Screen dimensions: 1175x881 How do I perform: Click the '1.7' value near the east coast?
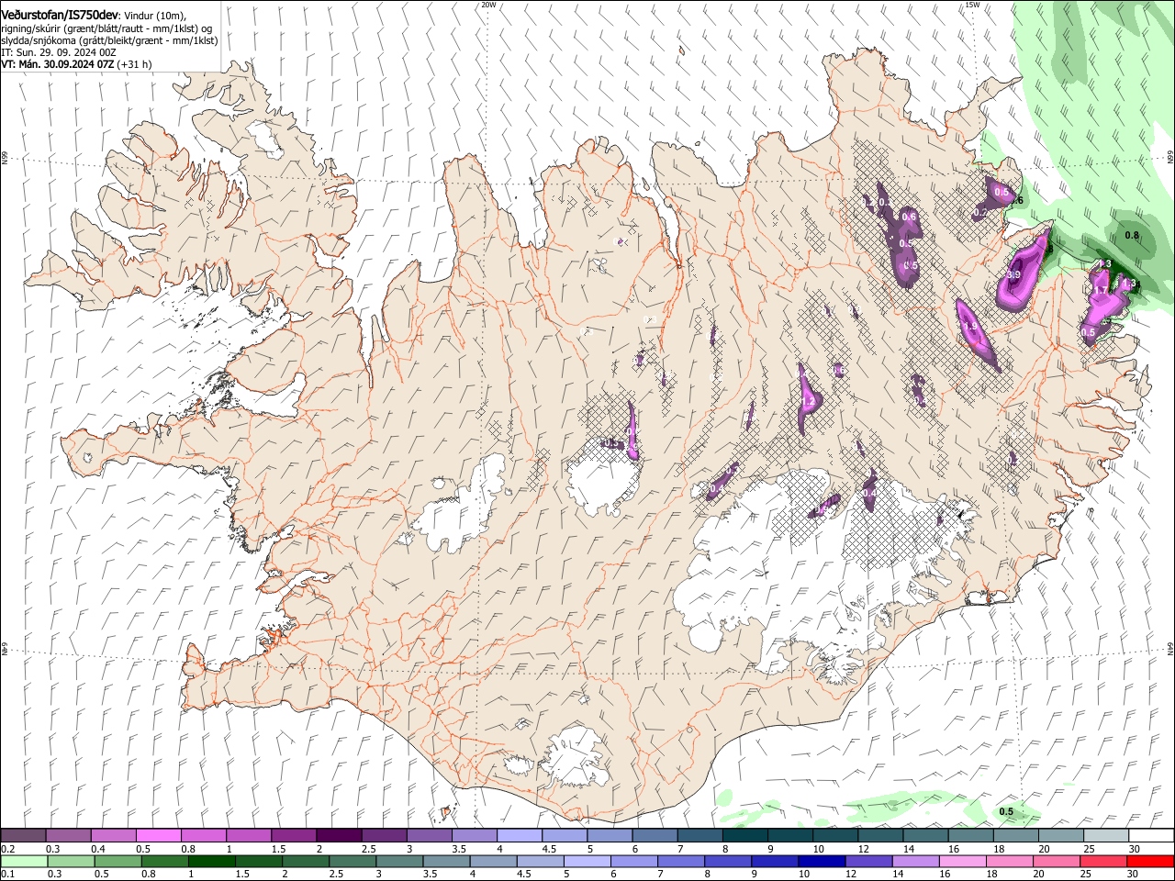[x=1101, y=290]
